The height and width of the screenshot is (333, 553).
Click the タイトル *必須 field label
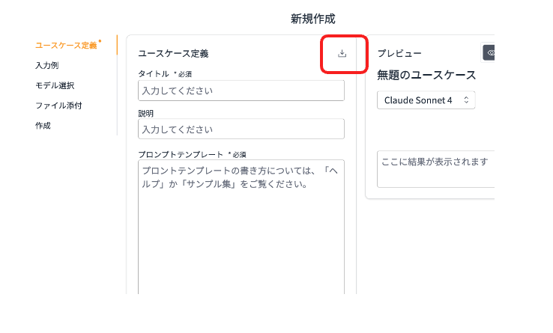pyautogui.click(x=165, y=74)
